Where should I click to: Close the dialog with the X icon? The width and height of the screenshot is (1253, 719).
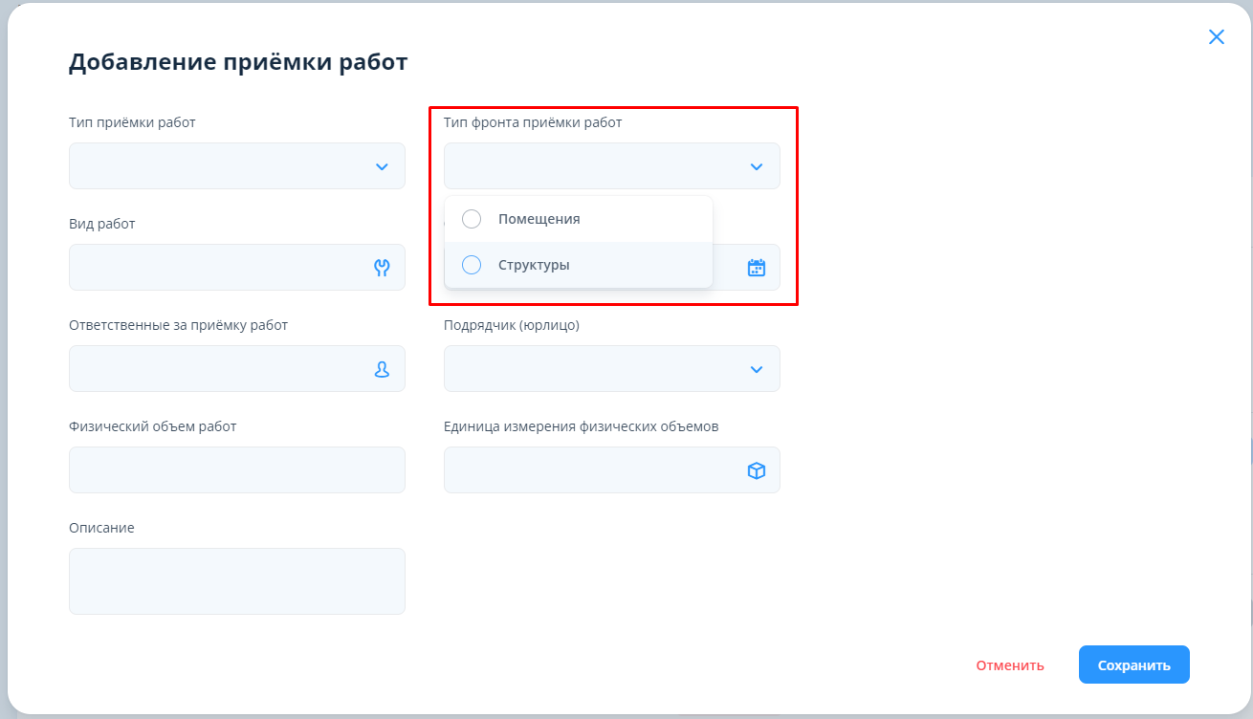click(1216, 37)
